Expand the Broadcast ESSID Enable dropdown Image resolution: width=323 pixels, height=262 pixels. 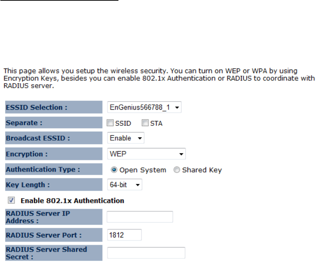[126, 138]
